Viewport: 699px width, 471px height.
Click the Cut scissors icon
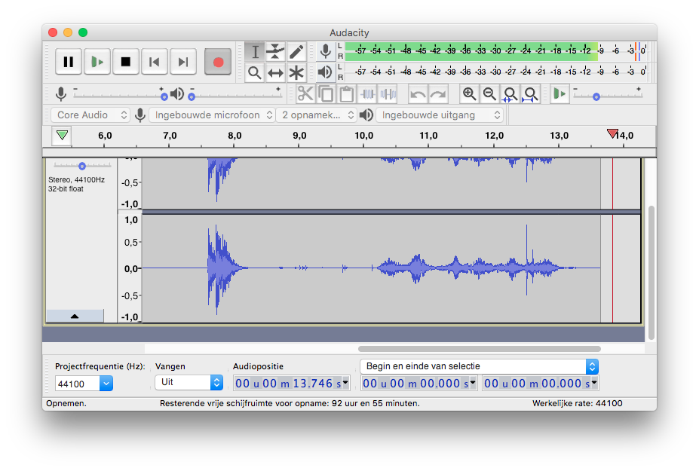[305, 94]
